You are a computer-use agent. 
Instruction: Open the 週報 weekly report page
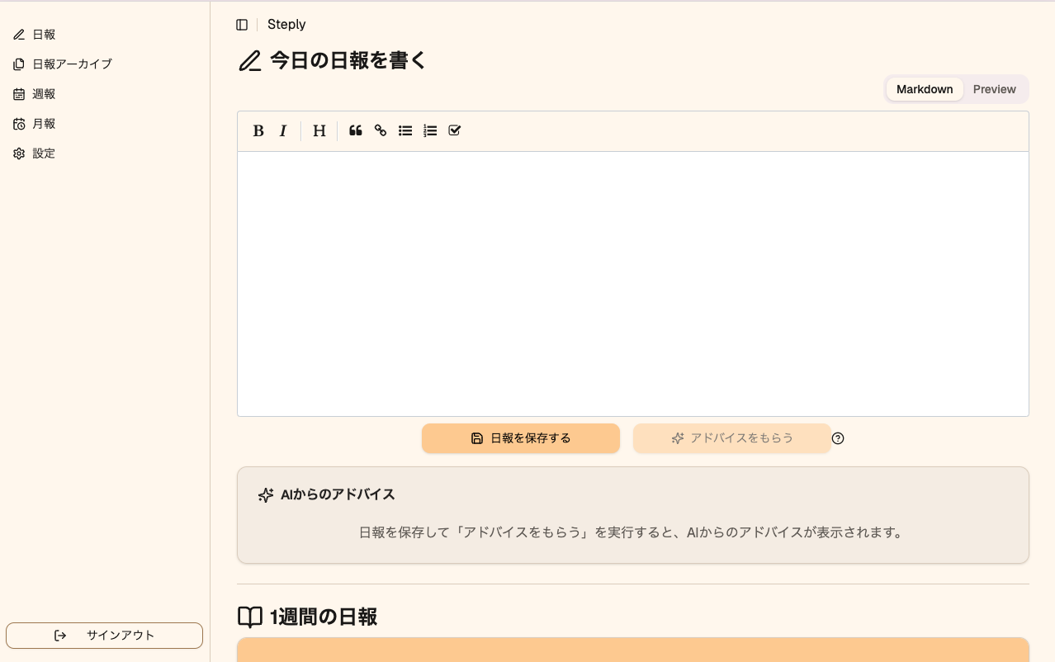coord(44,94)
